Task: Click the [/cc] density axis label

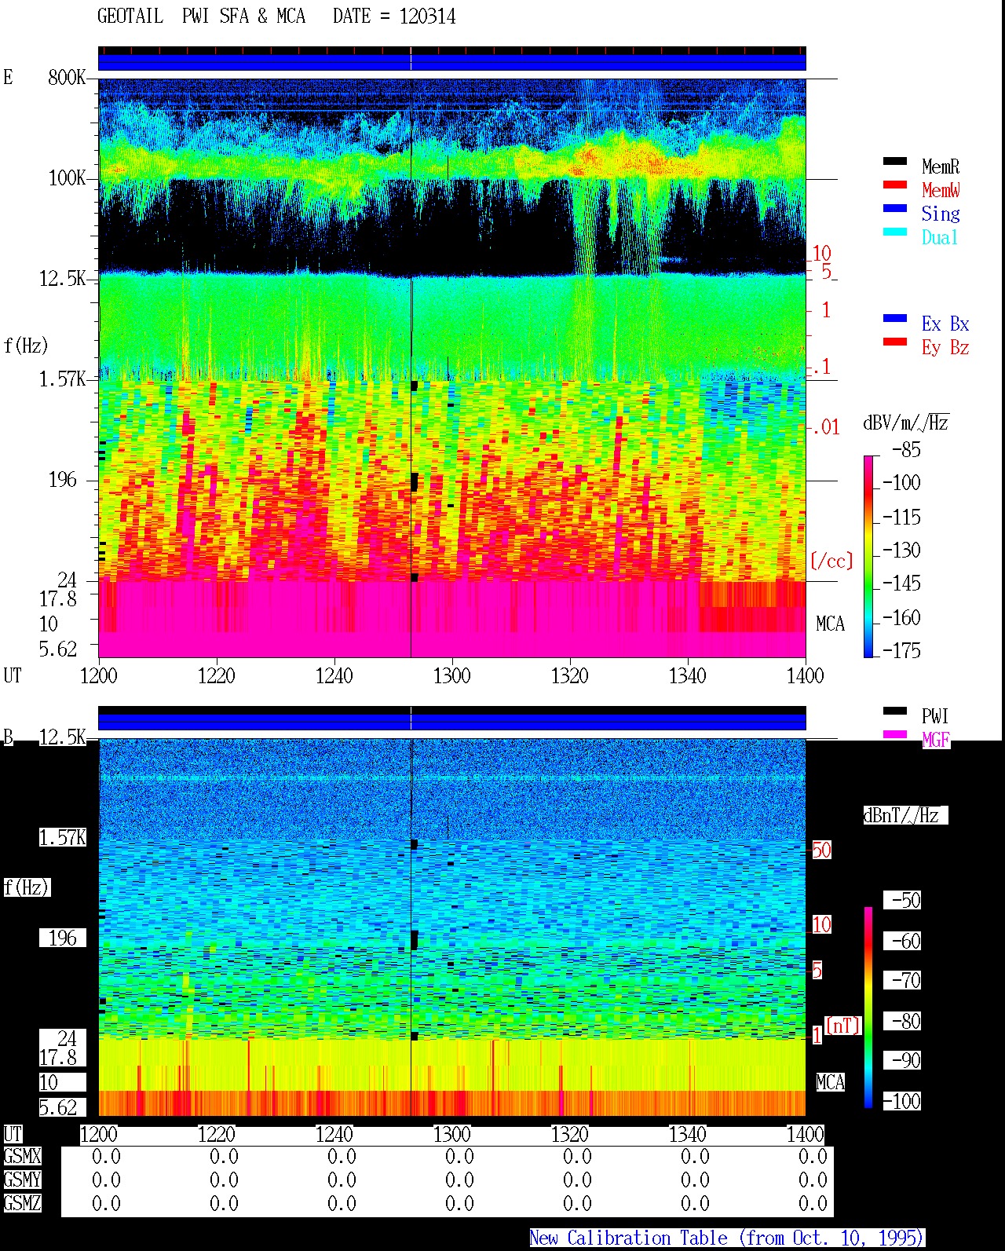Action: point(831,561)
